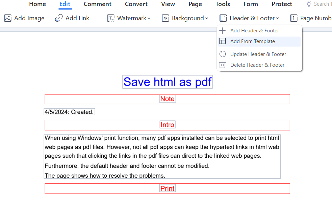Screen dimensions: 332x210
Task: Collapse the Header & Footer dropdown arrow
Action: click(x=277, y=19)
